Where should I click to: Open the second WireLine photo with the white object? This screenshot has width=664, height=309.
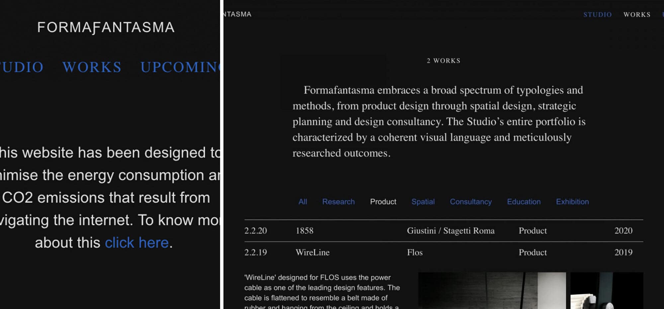click(x=607, y=291)
